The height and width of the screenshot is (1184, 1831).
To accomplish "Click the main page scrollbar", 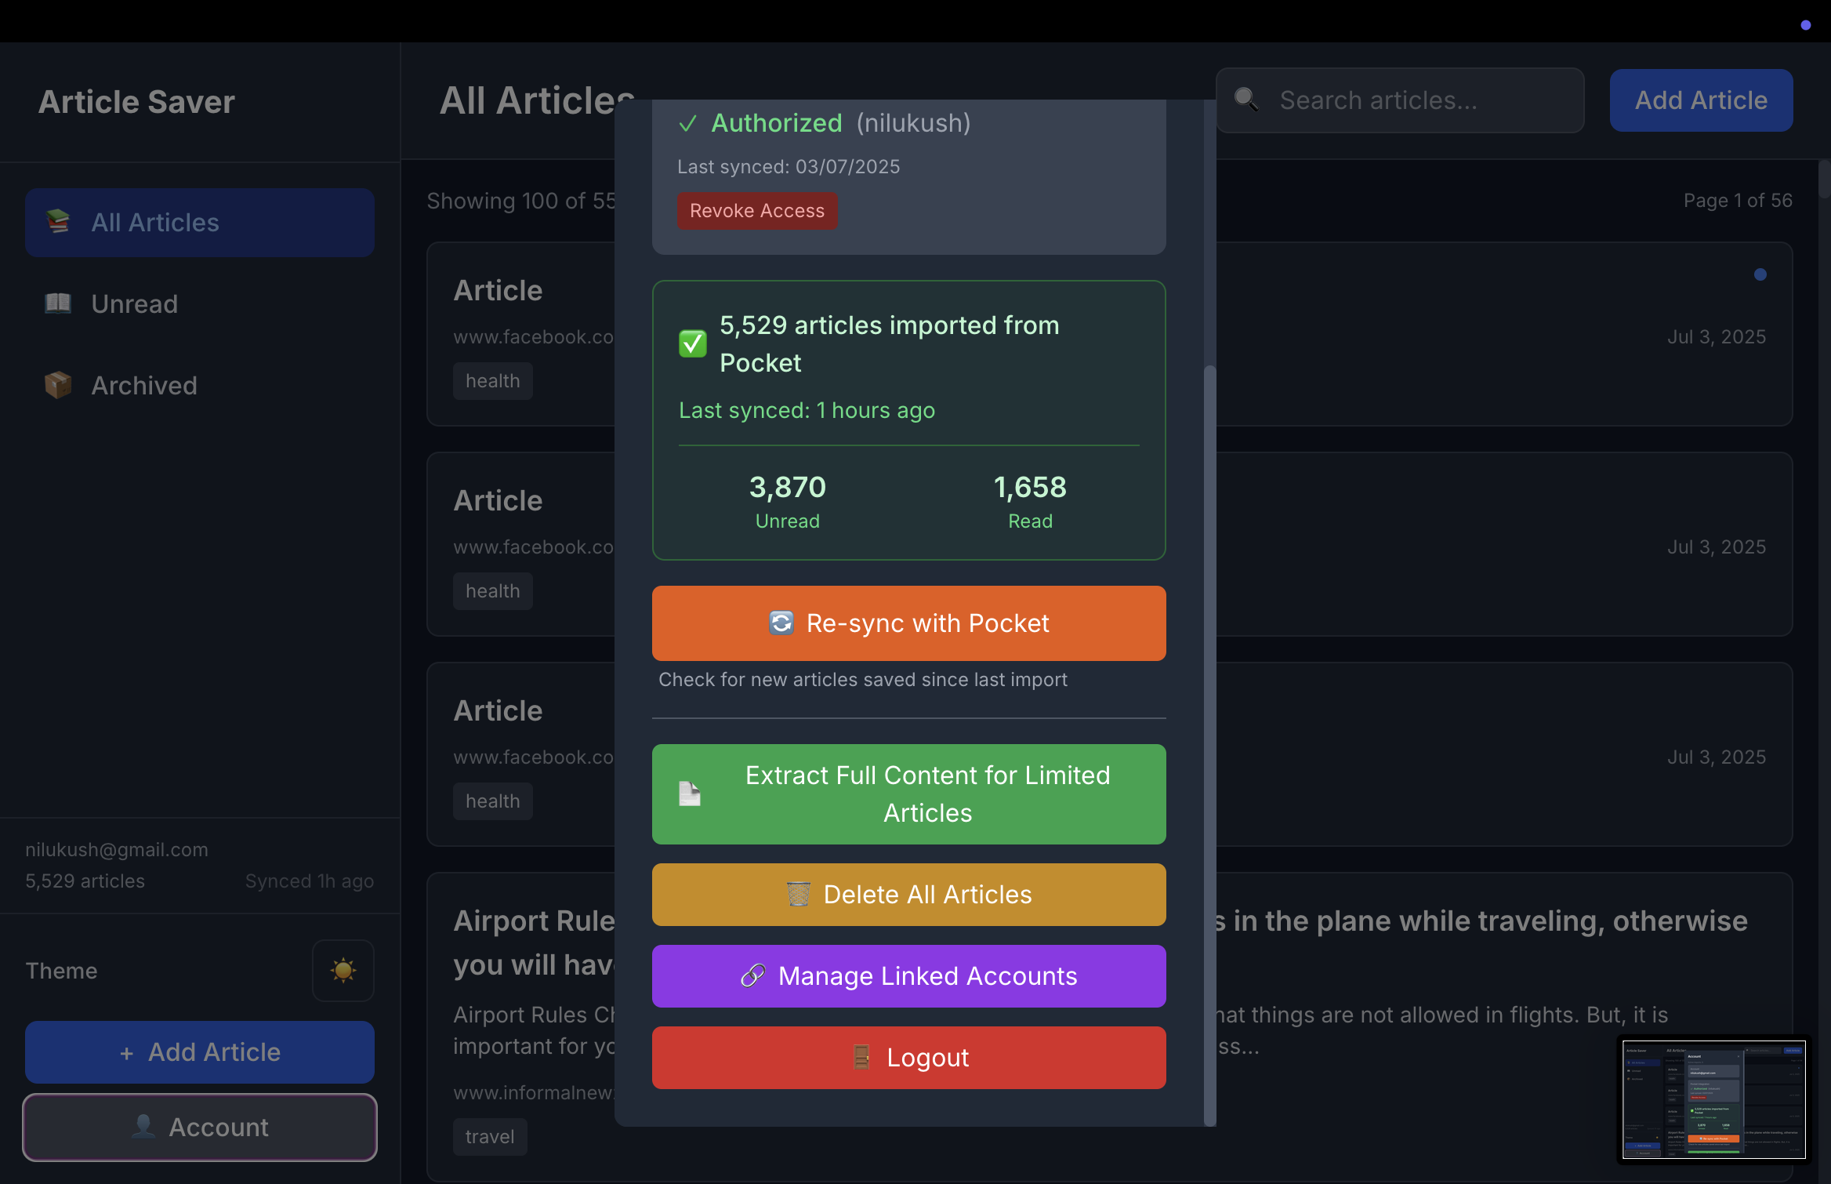I will pyautogui.click(x=1825, y=179).
